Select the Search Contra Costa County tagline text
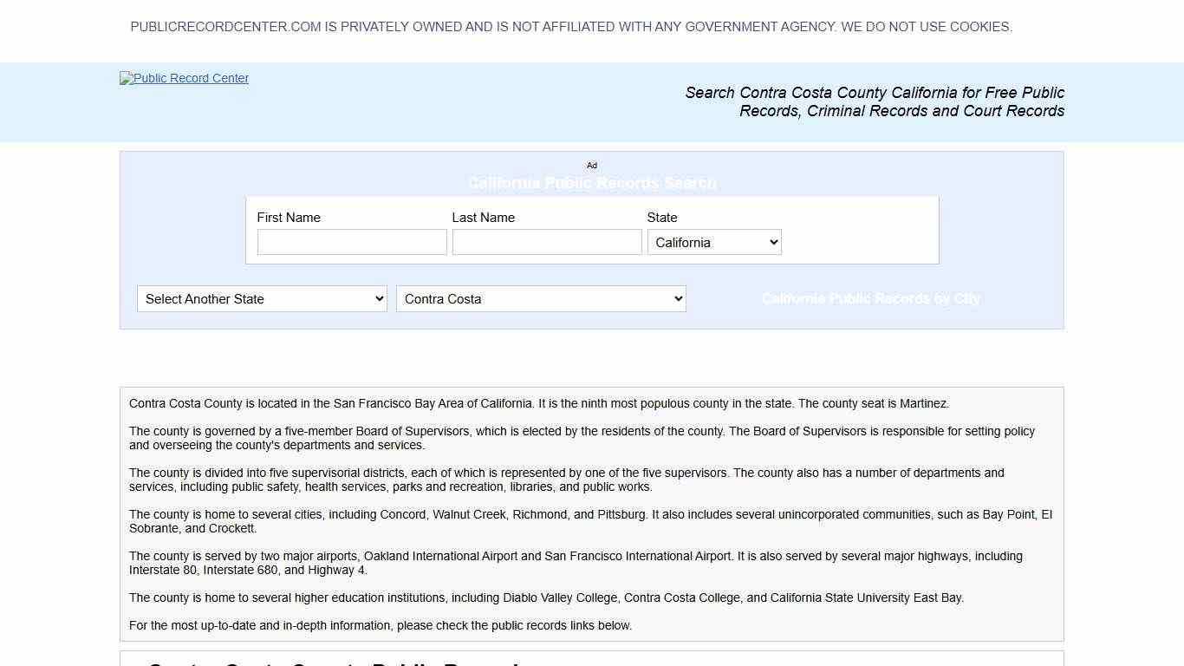The image size is (1184, 666). [x=875, y=101]
